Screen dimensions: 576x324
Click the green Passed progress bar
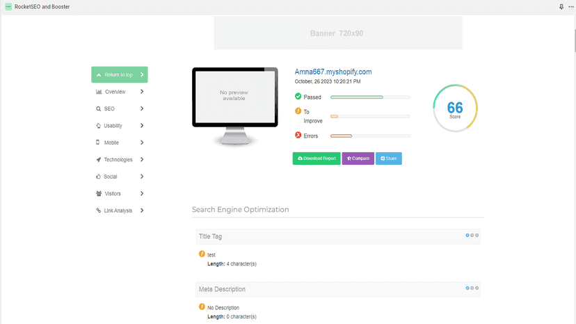coord(370,97)
